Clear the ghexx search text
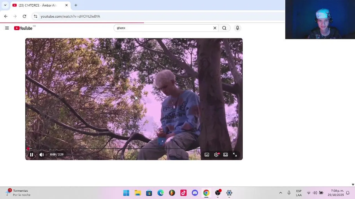This screenshot has height=199, width=355. click(215, 28)
